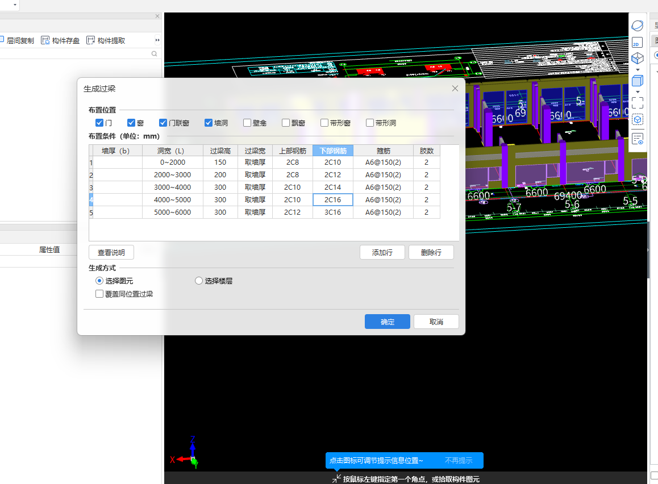This screenshot has height=484, width=658.
Task: Click the highlighted 下部钢筋 column header
Action: point(333,151)
